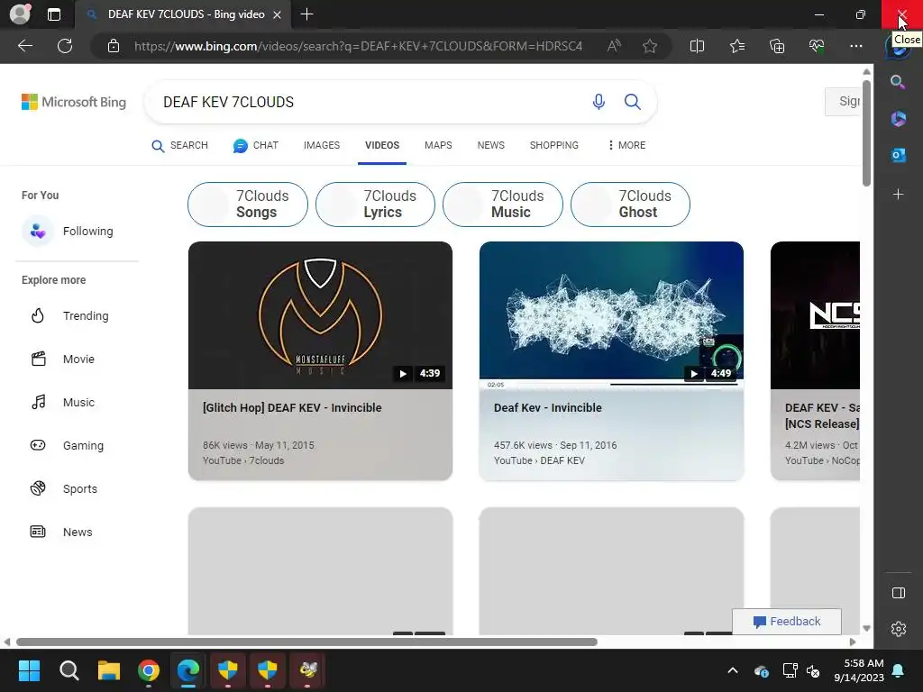
Task: Expand the MORE menu
Action: [627, 145]
